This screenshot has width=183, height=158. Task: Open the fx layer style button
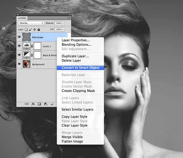tap(33, 104)
